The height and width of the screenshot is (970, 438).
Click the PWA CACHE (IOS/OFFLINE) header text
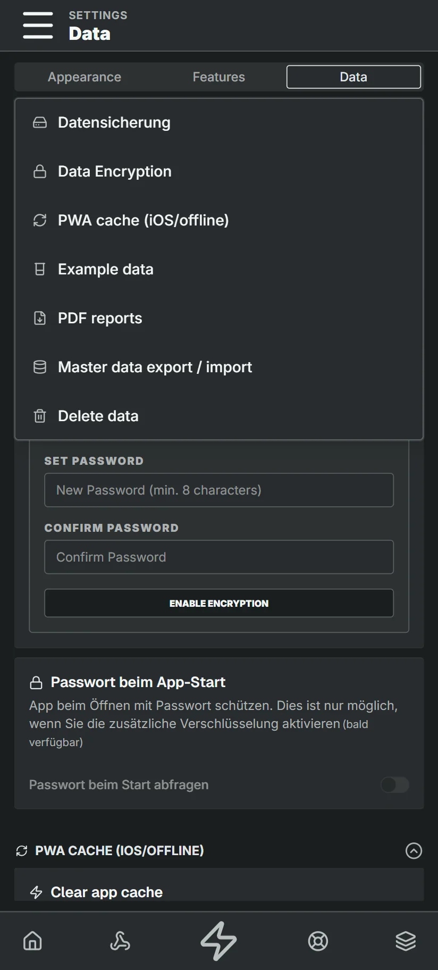[x=120, y=851]
